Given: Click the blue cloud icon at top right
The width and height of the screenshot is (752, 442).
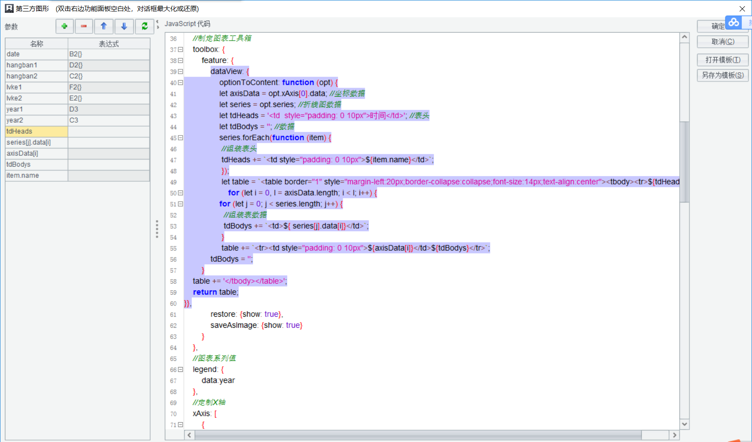Looking at the screenshot, I should pos(733,22).
